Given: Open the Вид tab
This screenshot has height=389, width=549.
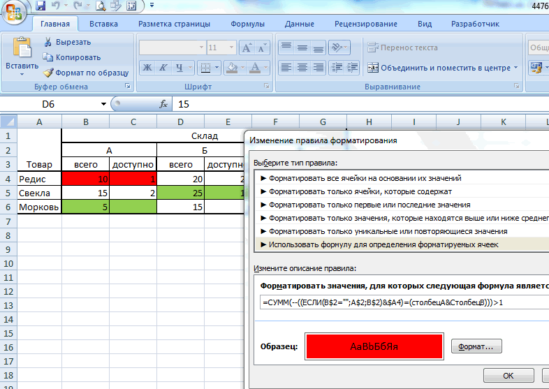Looking at the screenshot, I should click(425, 24).
